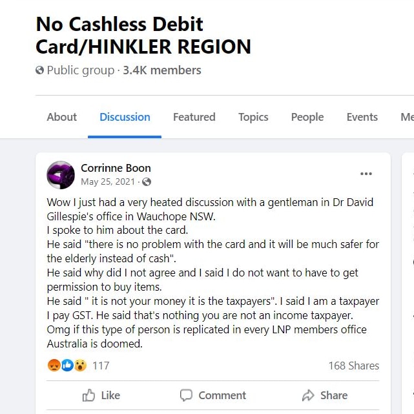Open the Topics tab

(x=253, y=117)
